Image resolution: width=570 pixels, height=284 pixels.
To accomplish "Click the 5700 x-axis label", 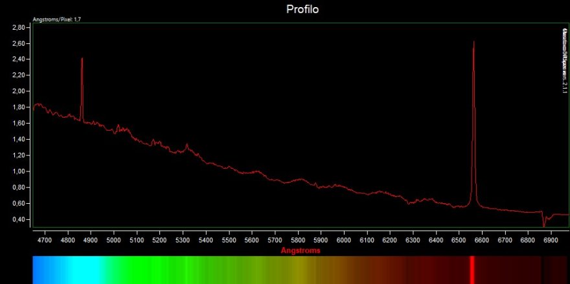I will (x=275, y=240).
